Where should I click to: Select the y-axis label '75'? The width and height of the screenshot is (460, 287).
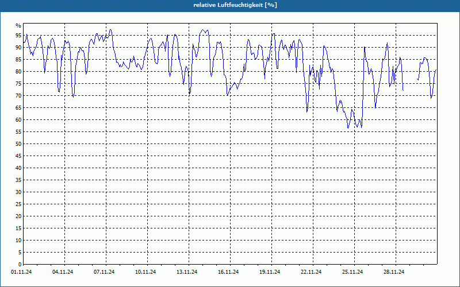18,83
